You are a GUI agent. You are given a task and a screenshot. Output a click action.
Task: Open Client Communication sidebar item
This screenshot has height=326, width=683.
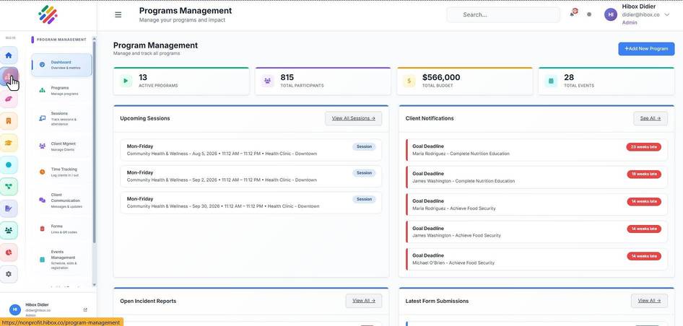click(x=61, y=201)
